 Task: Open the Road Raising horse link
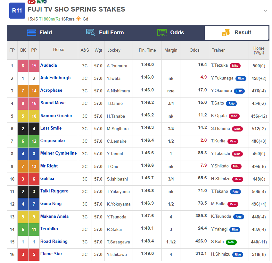54,242
